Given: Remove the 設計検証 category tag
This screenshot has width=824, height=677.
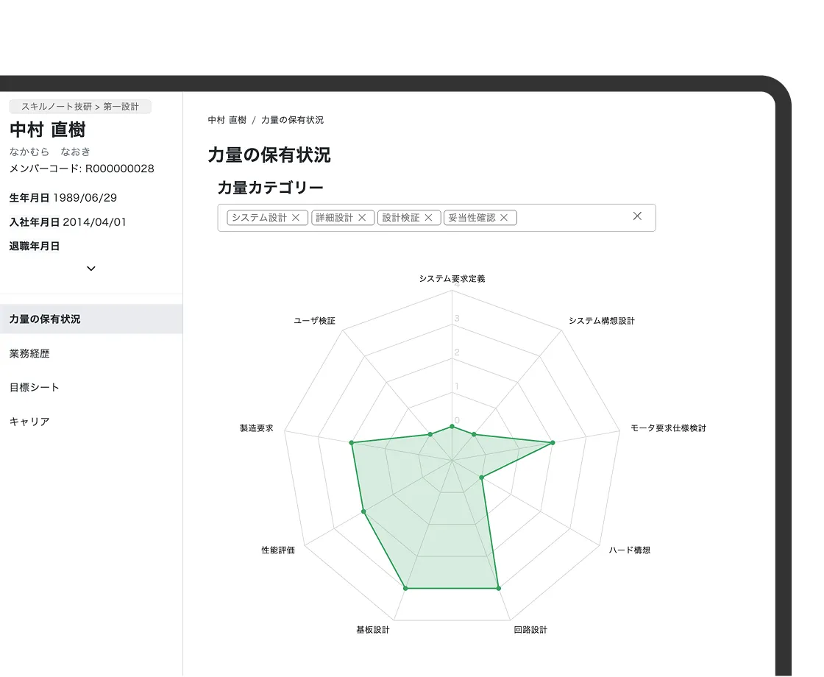Looking at the screenshot, I should point(428,218).
